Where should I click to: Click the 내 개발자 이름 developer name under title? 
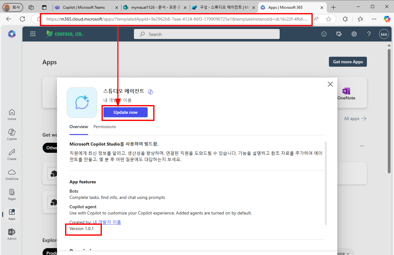coord(117,100)
